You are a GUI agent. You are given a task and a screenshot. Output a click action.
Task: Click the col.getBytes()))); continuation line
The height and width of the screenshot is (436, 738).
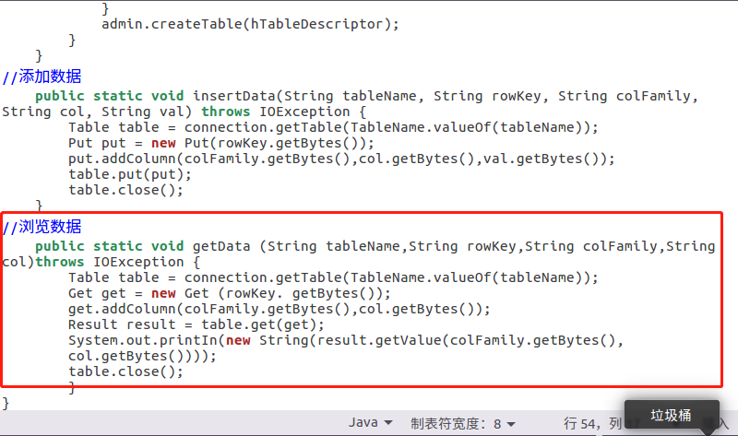pyautogui.click(x=142, y=356)
